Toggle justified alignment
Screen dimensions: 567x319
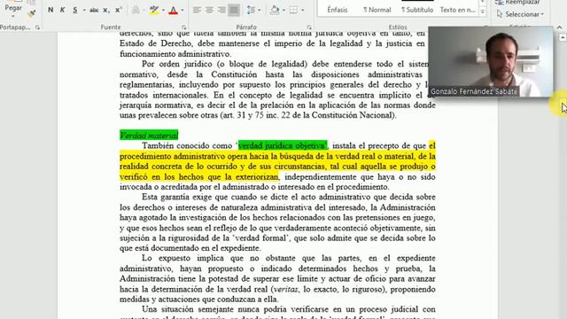pos(234,10)
